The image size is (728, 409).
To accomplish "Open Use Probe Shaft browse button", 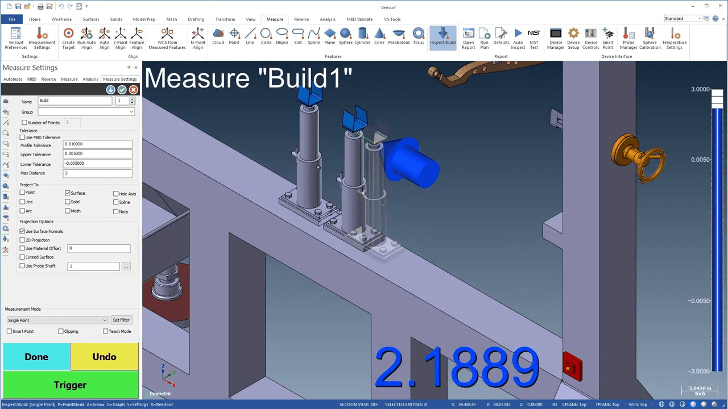I will (x=126, y=266).
